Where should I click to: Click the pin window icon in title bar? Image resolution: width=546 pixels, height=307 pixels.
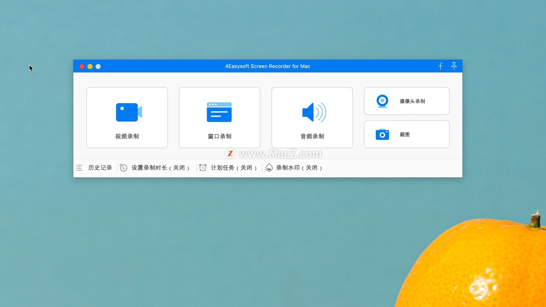pyautogui.click(x=454, y=66)
